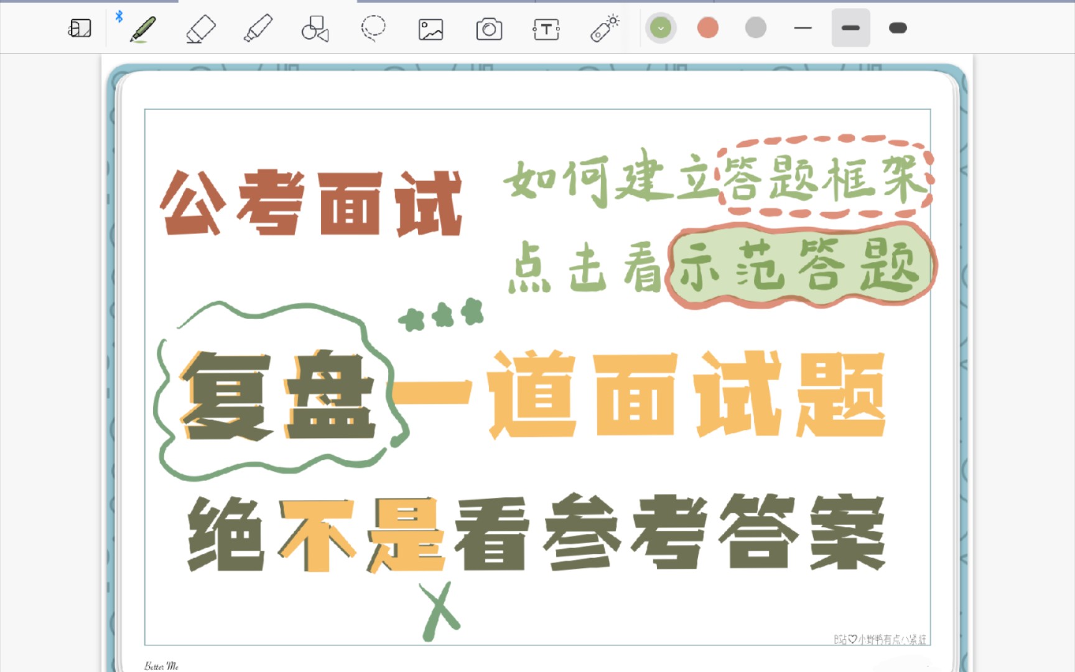Open the Image insert tool
Image resolution: width=1075 pixels, height=672 pixels.
pyautogui.click(x=430, y=29)
